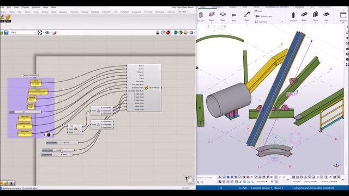Select the concrete Panel tool

315,15
